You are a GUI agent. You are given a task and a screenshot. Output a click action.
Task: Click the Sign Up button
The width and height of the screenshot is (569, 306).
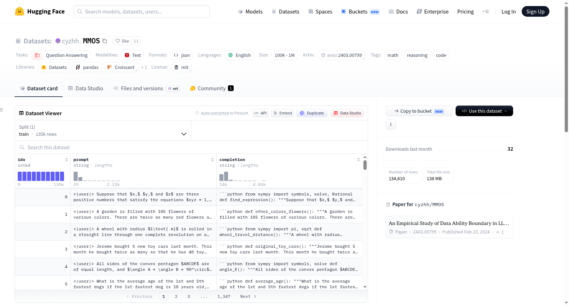point(535,11)
